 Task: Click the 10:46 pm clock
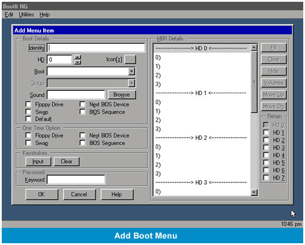click(x=291, y=224)
